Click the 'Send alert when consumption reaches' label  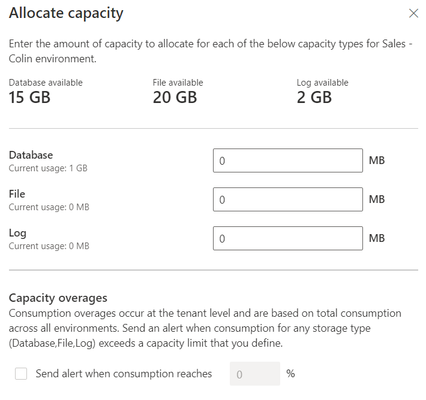point(124,374)
